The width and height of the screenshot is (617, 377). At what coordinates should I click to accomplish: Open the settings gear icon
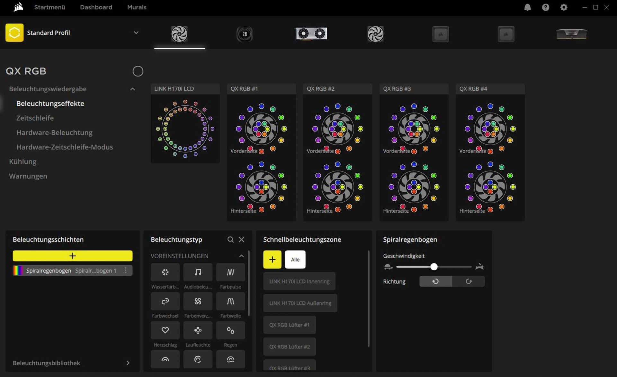564,7
